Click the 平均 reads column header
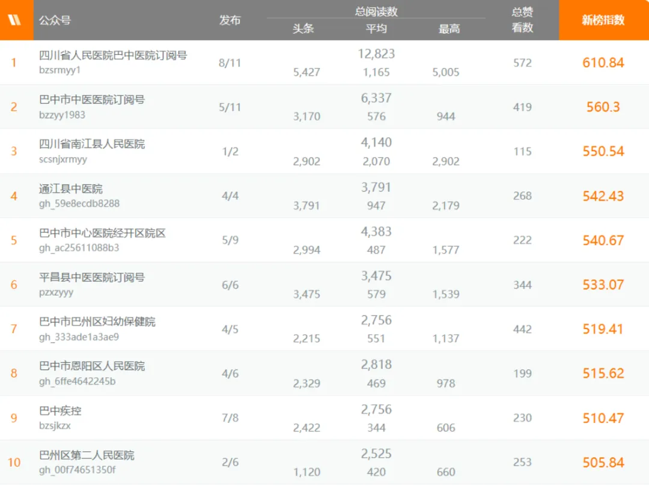The image size is (649, 486). (376, 29)
